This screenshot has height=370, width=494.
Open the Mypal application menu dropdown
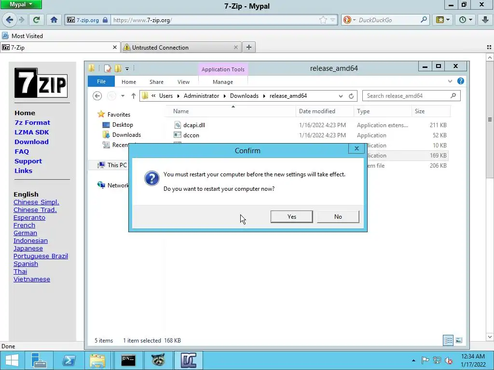point(21,4)
